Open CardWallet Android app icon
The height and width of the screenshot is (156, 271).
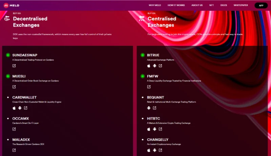coord(20,108)
